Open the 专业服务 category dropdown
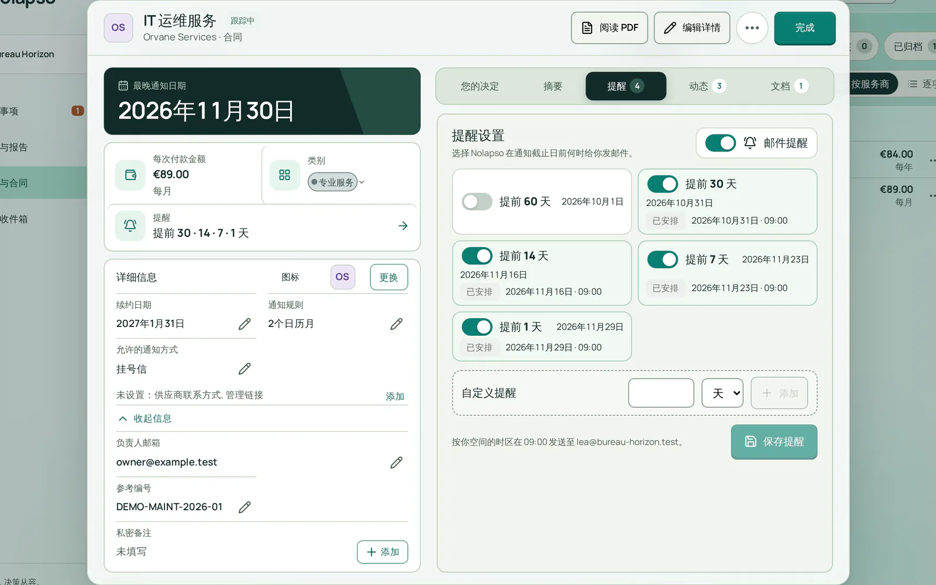Viewport: 936px width, 585px height. click(x=336, y=182)
